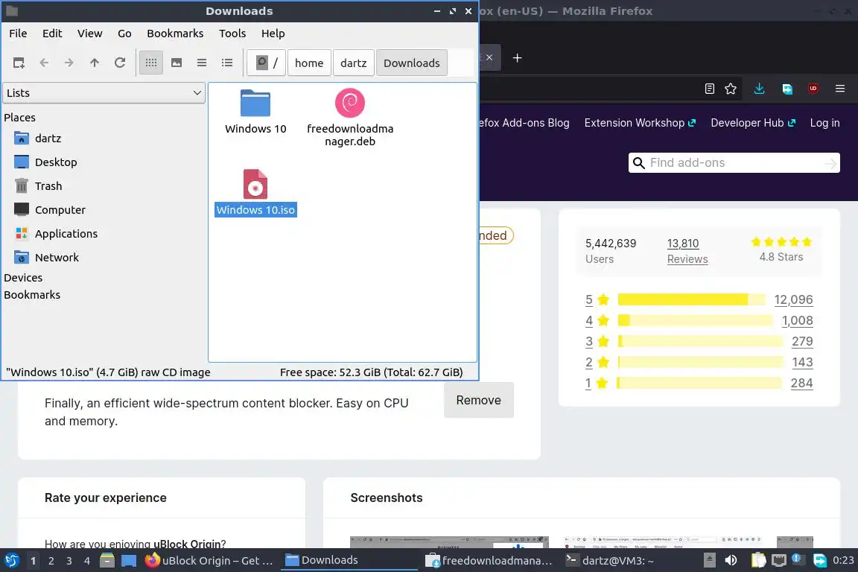The image size is (858, 572).
Task: Switch to workspace 2 in taskbar
Action: pyautogui.click(x=51, y=561)
